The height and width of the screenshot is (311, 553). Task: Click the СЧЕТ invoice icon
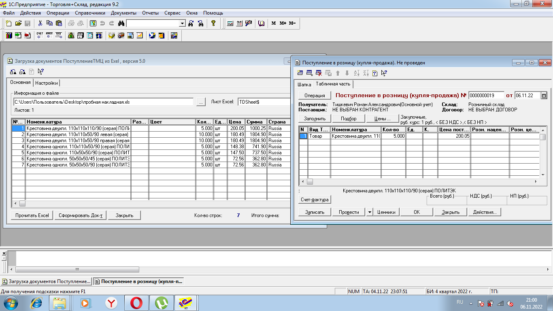(40, 36)
